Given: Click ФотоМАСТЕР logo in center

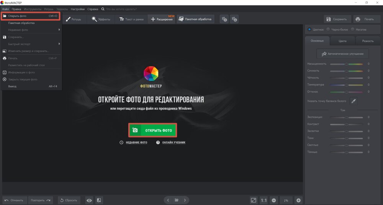Looking at the screenshot, I should click(151, 77).
